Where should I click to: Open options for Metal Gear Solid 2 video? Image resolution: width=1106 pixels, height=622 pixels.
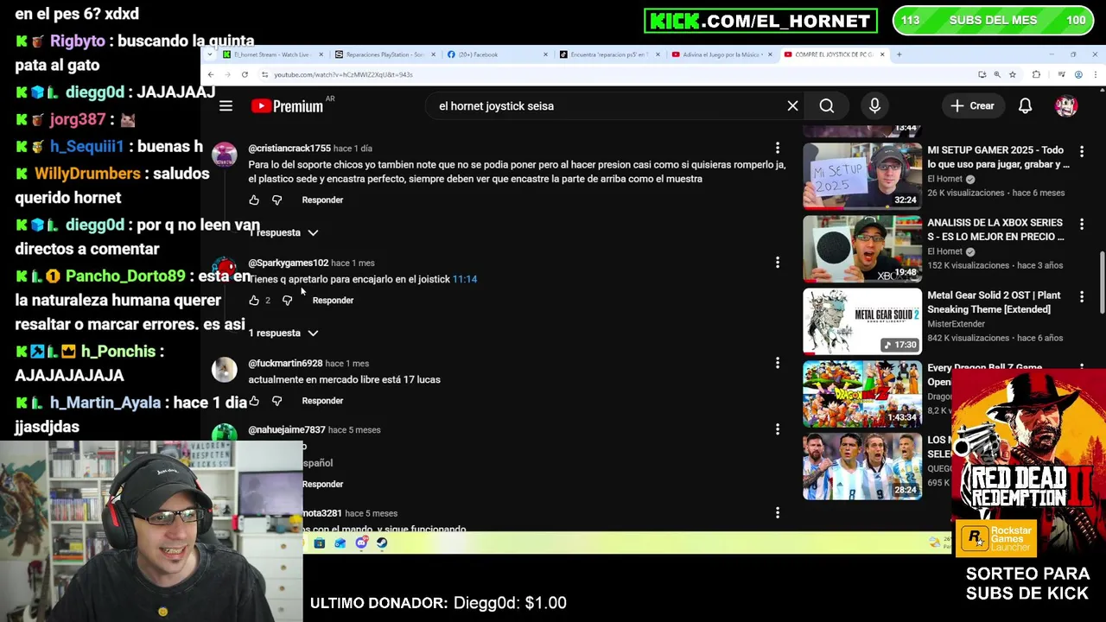pyautogui.click(x=1081, y=296)
